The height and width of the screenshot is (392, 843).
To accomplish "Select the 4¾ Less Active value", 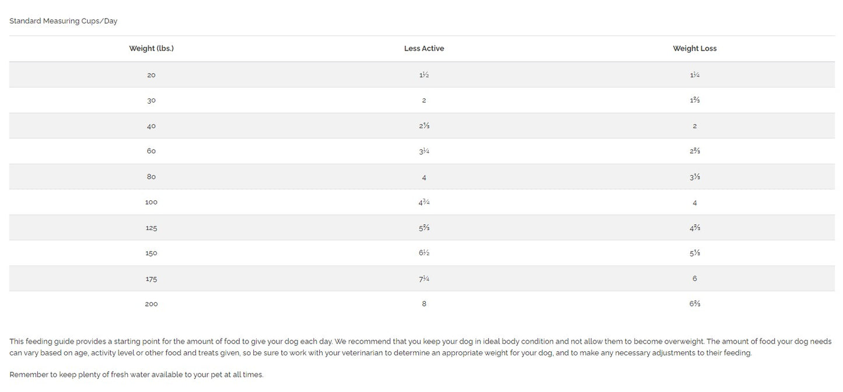I will (424, 202).
